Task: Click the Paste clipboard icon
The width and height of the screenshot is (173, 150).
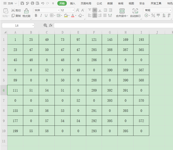Action: (x=6, y=11)
